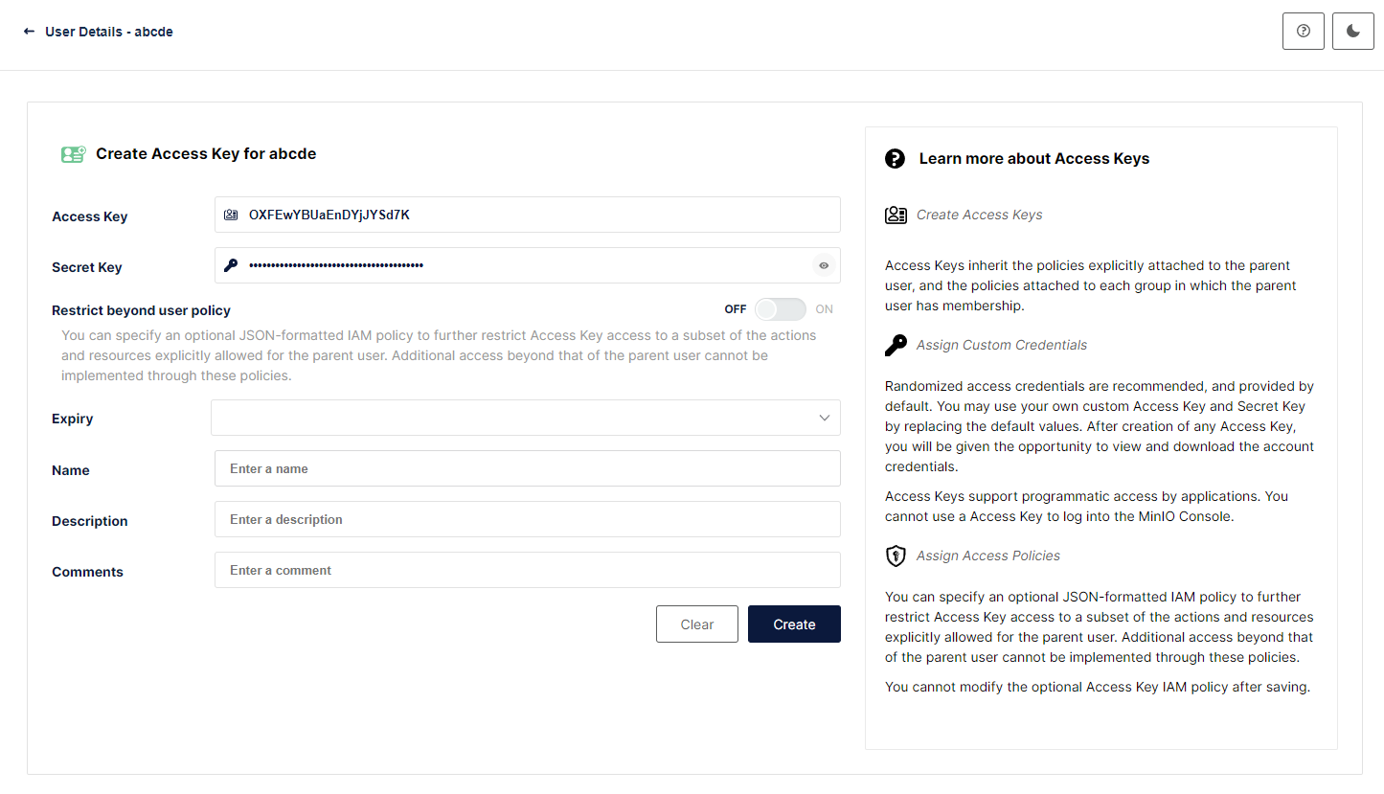Switch to dark mode using moon icon
The width and height of the screenshot is (1384, 794).
[1352, 31]
